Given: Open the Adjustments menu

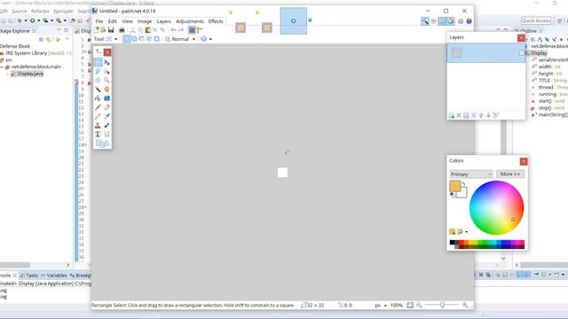Looking at the screenshot, I should (x=189, y=21).
